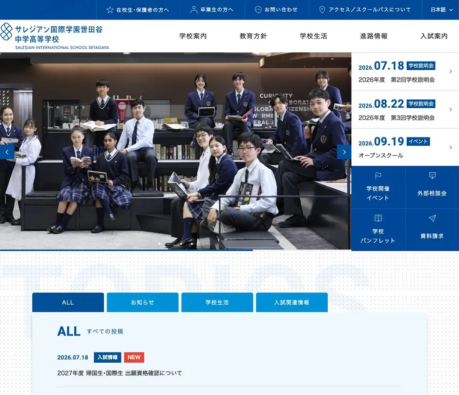Open 学校パンフレット tile
459x395 pixels.
[378, 230]
